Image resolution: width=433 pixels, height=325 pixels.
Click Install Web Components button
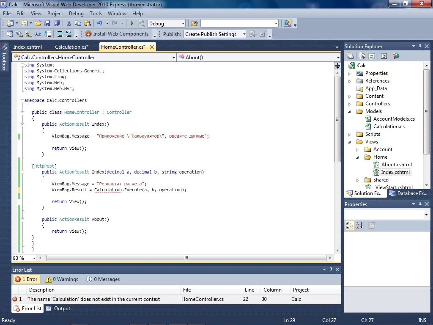pyautogui.click(x=117, y=34)
